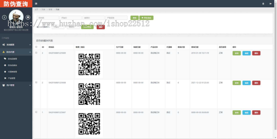Click the QR code for SN20160801225668
The height and width of the screenshot is (139, 277).
89,94
